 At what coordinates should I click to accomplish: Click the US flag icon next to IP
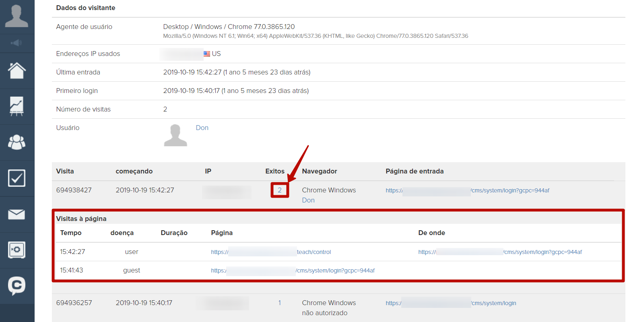tap(207, 54)
